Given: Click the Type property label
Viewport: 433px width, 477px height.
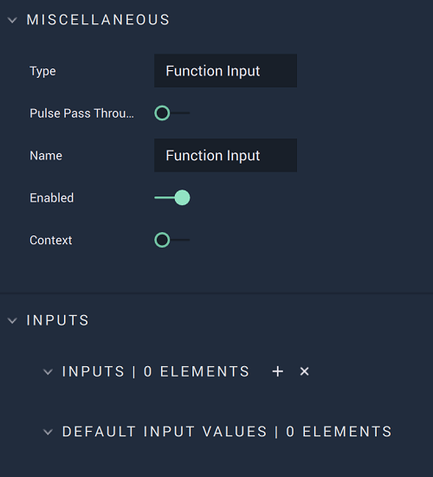Looking at the screenshot, I should point(42,72).
